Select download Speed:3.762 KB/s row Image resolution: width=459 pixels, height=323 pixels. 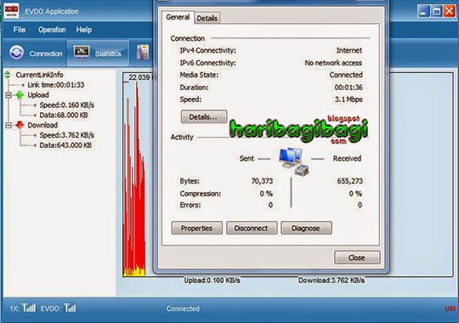pos(67,135)
